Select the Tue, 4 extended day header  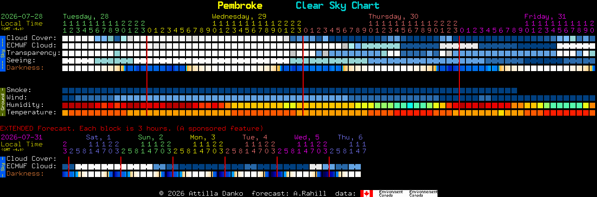point(255,137)
